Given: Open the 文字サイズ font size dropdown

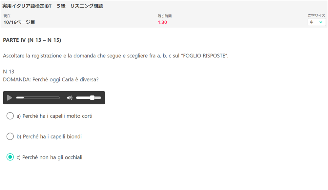Looking at the screenshot, I should tap(317, 22).
